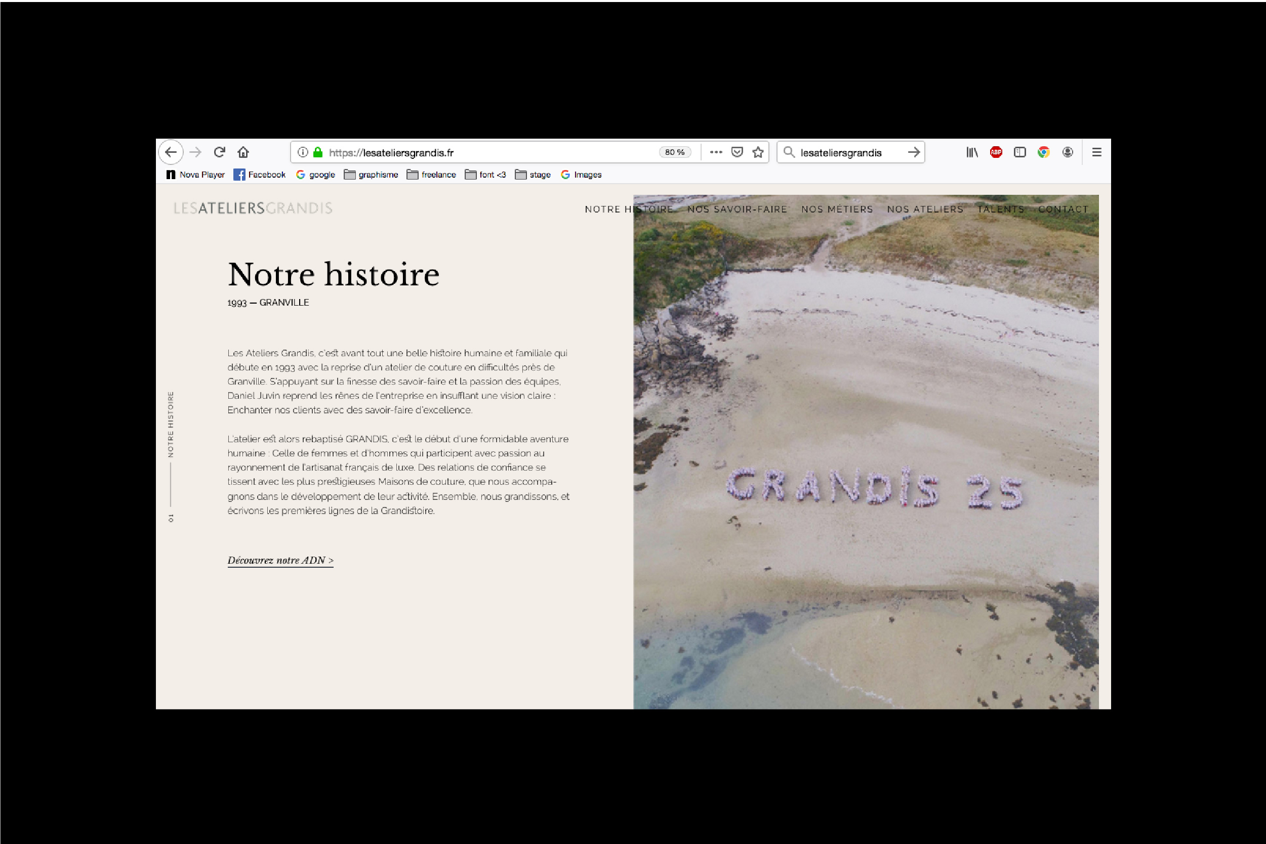Click the browser forward arrow
1266x844 pixels.
coord(195,152)
